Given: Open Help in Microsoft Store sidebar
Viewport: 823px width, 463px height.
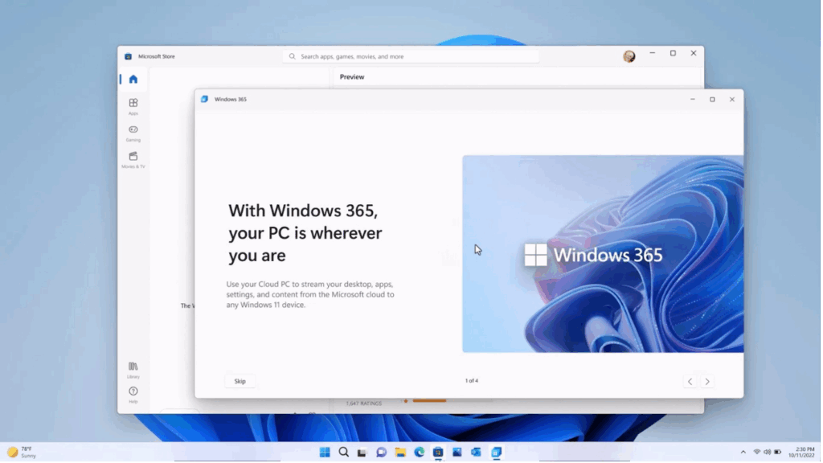Looking at the screenshot, I should (x=133, y=394).
